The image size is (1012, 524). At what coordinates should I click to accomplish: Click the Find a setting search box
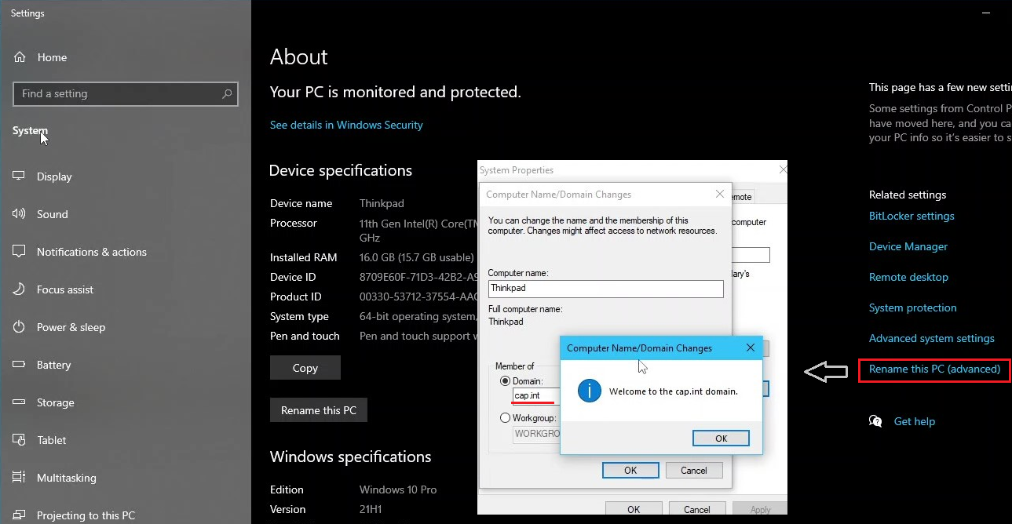tap(126, 93)
